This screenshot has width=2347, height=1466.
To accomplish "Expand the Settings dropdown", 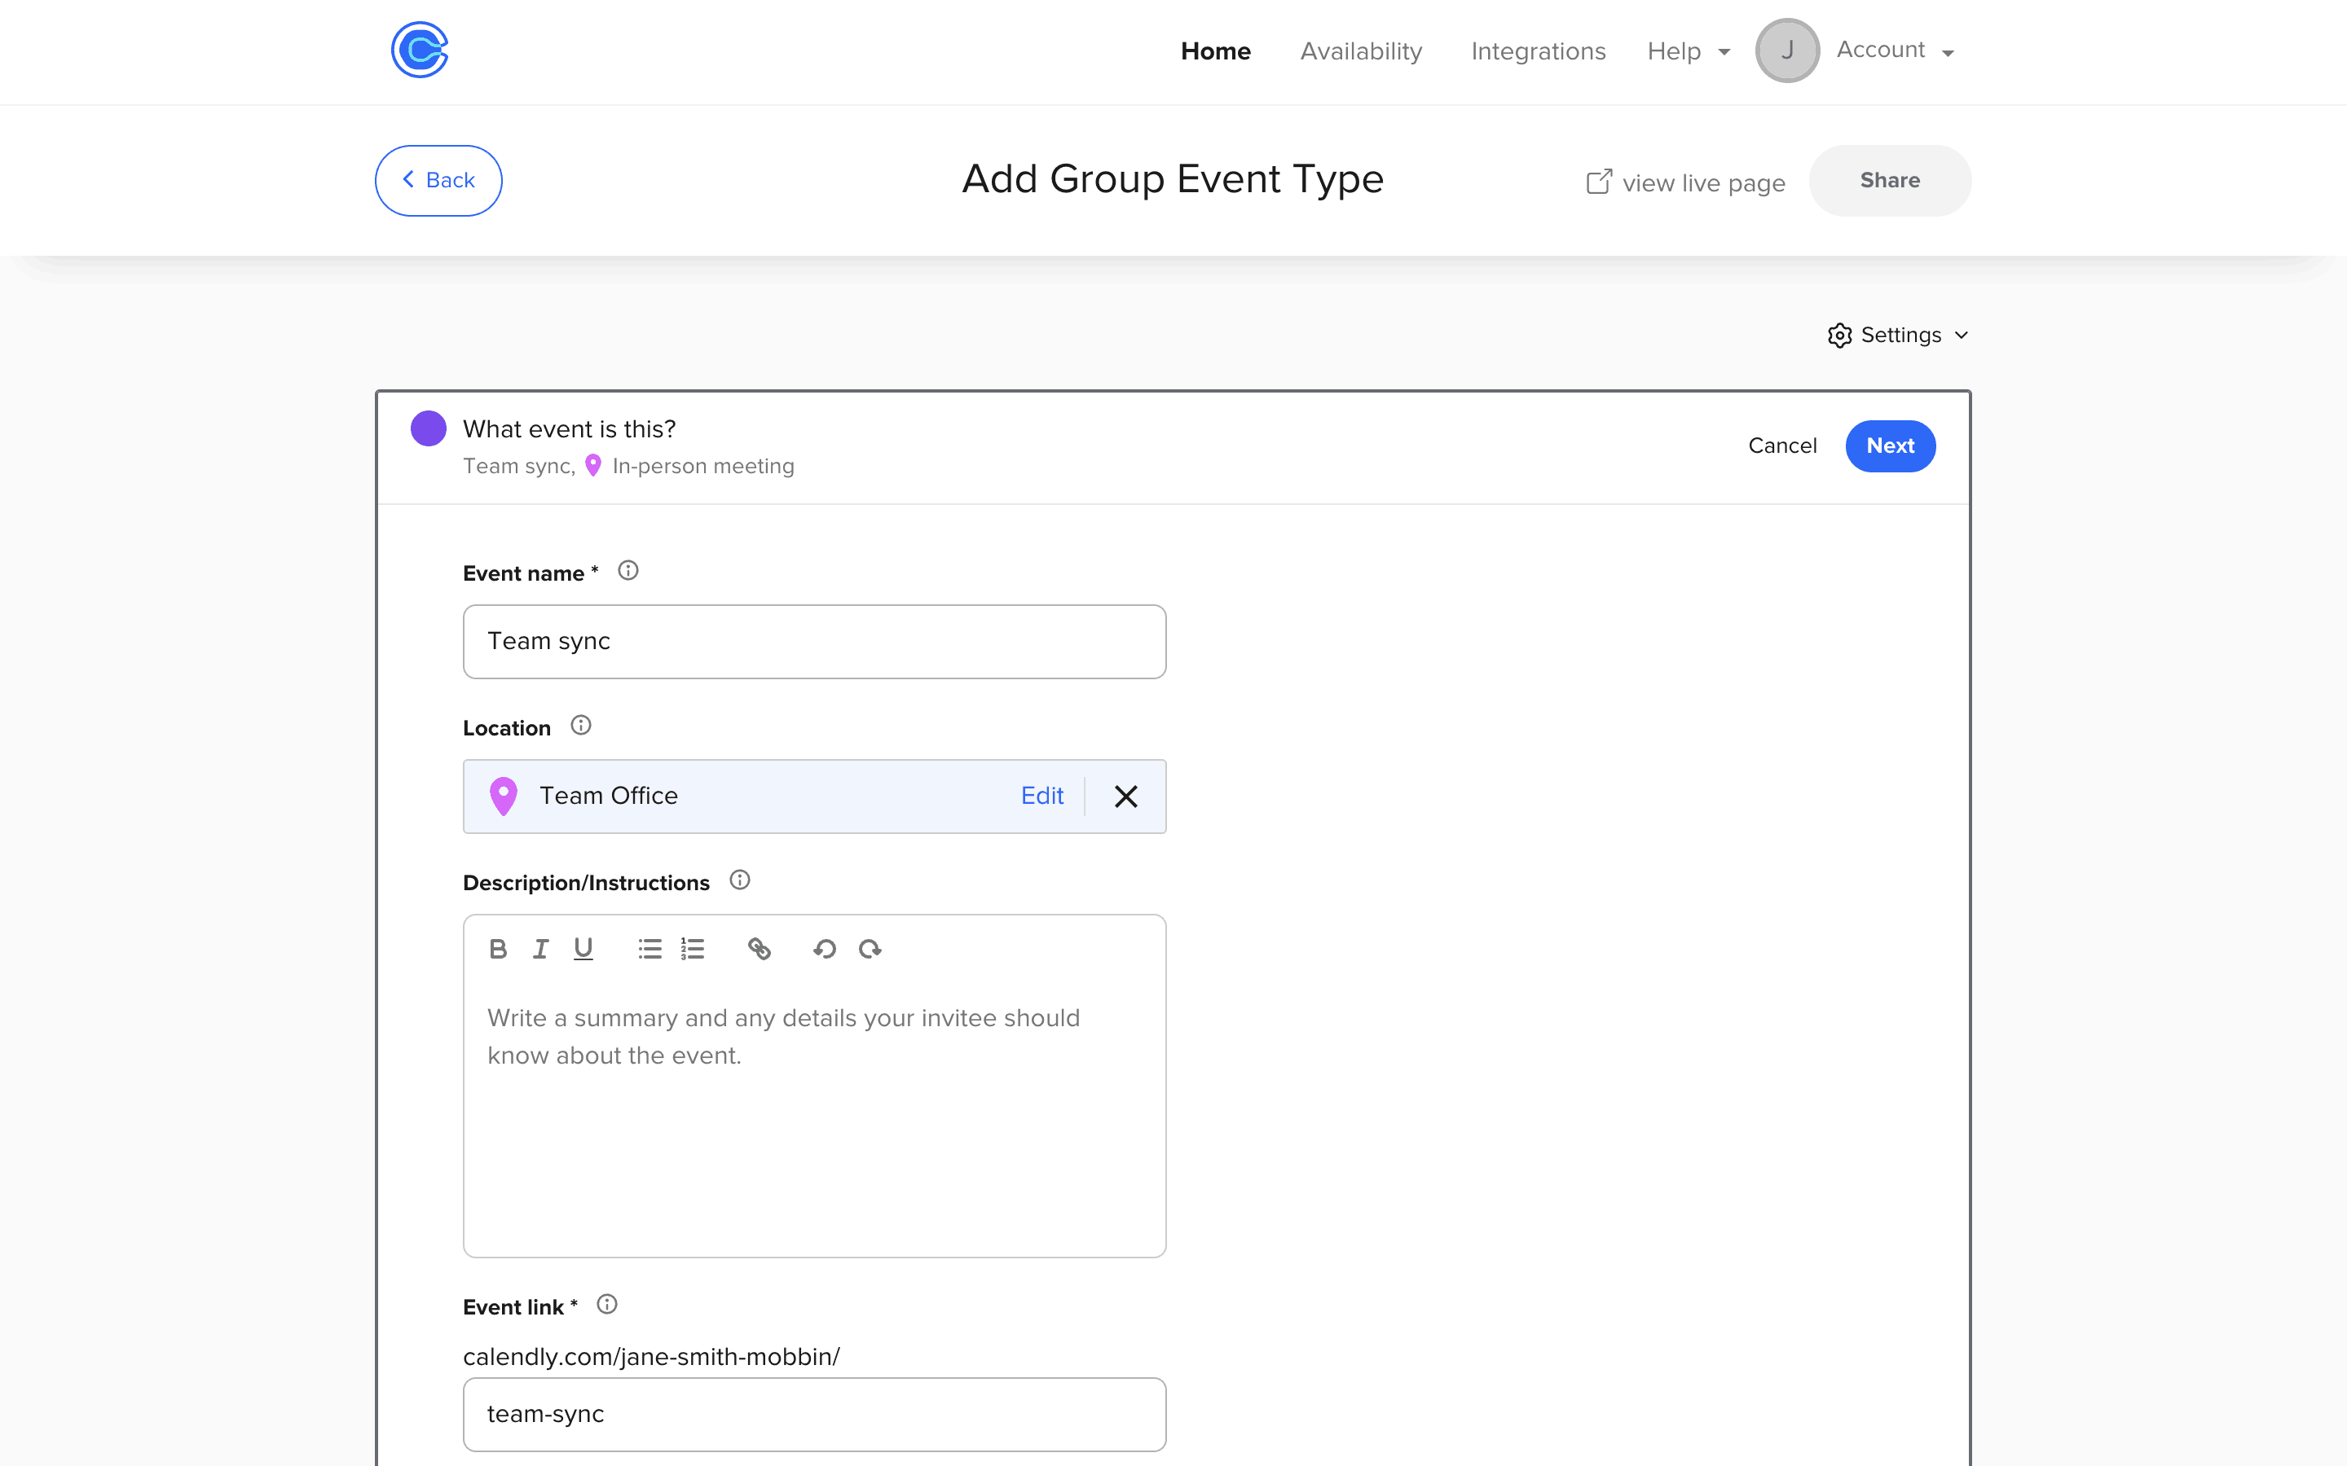I will (x=1899, y=336).
